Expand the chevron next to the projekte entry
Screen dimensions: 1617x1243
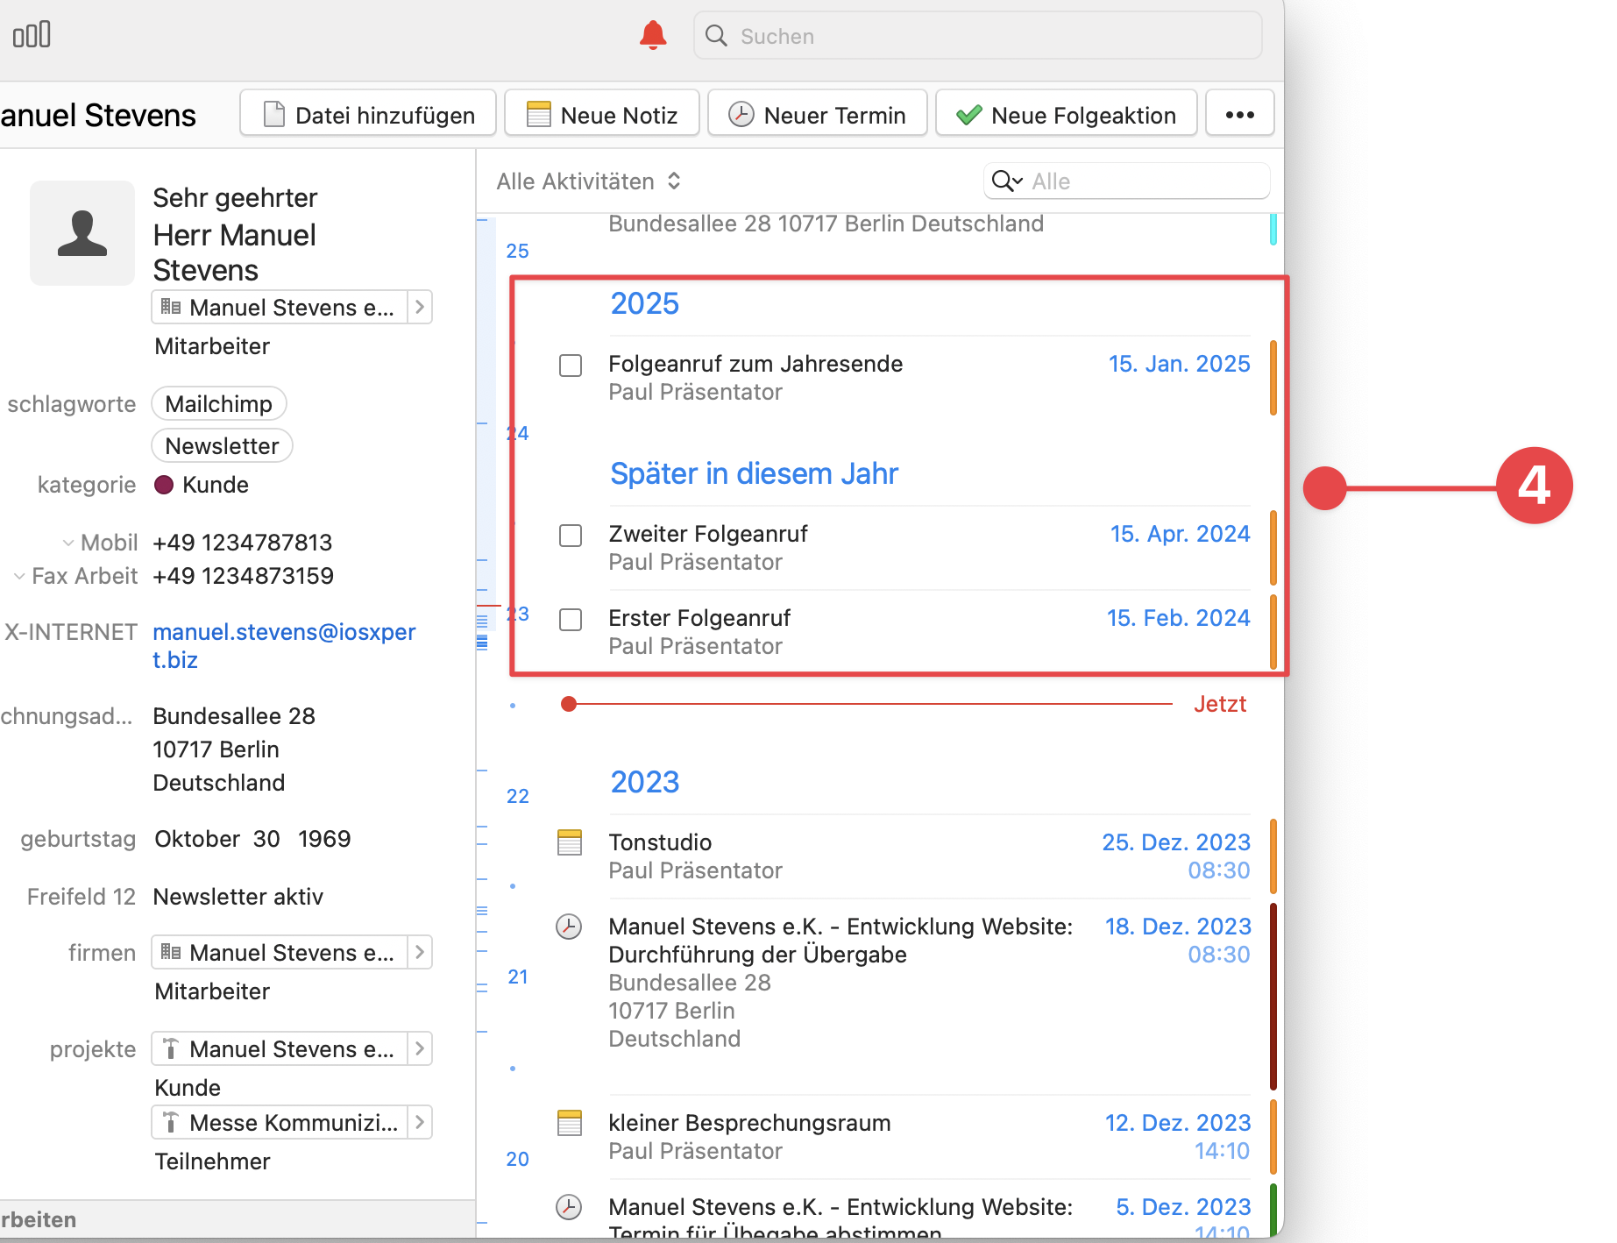tap(420, 1048)
